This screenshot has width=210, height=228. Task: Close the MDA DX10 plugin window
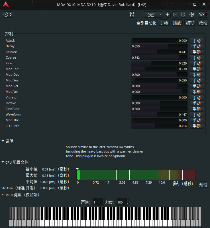[x=204, y=4]
